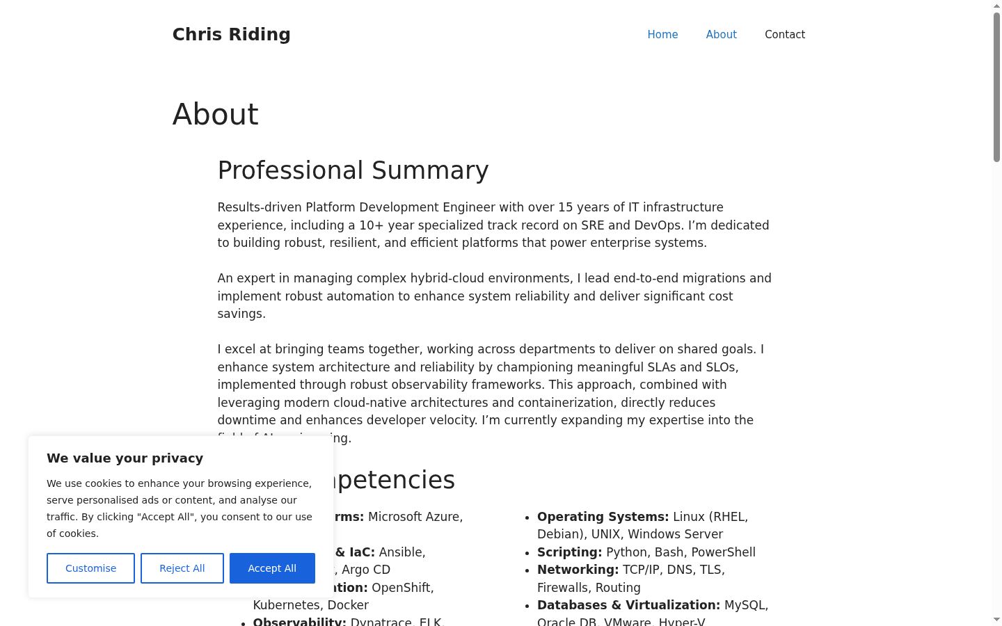The width and height of the screenshot is (1002, 626).
Task: Click the "An expert in managing" paragraph
Action: click(x=494, y=296)
